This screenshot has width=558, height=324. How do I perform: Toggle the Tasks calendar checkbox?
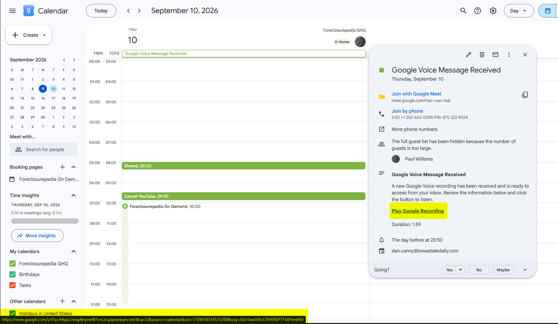(x=13, y=285)
